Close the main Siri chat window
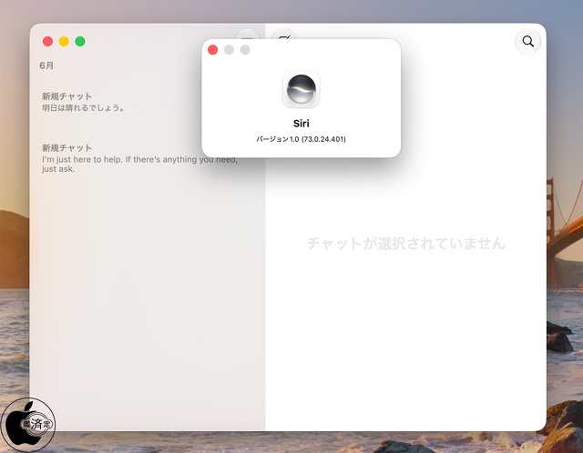583x453 pixels. click(47, 41)
